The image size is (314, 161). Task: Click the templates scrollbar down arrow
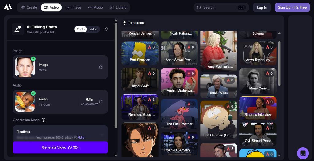pos(279,155)
